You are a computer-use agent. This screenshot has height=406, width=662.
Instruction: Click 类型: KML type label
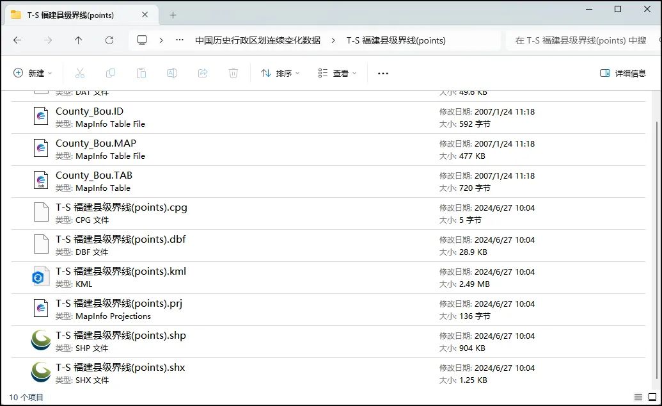click(x=74, y=284)
